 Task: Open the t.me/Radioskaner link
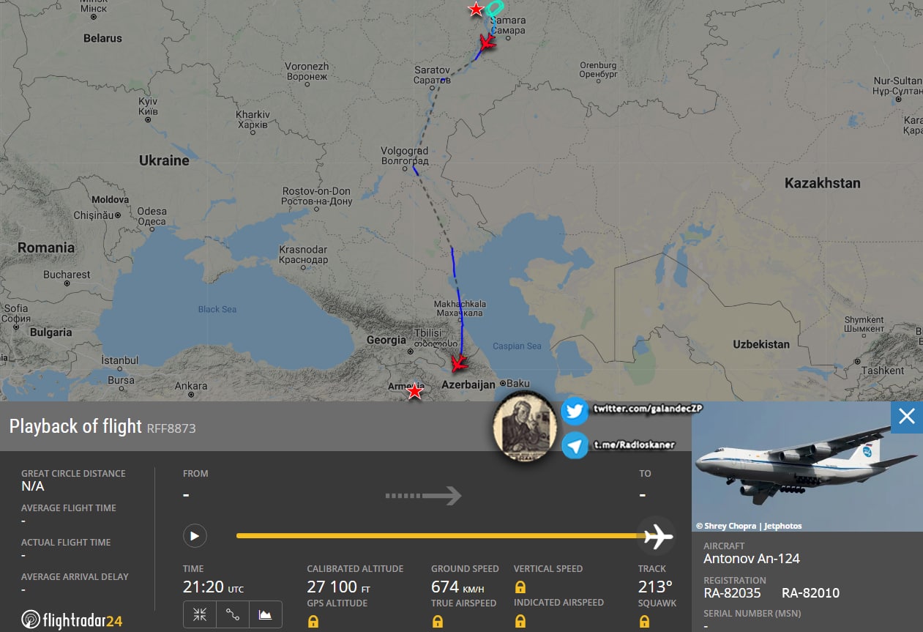pyautogui.click(x=633, y=444)
